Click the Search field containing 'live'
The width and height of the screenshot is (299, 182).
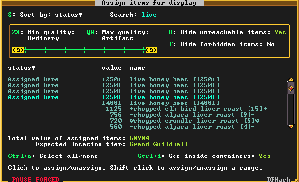click(x=136, y=15)
